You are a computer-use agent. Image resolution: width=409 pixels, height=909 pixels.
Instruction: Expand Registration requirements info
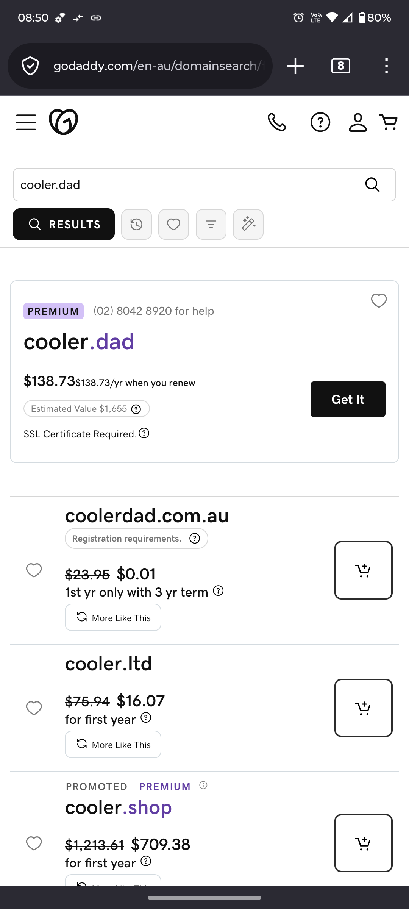(x=195, y=538)
